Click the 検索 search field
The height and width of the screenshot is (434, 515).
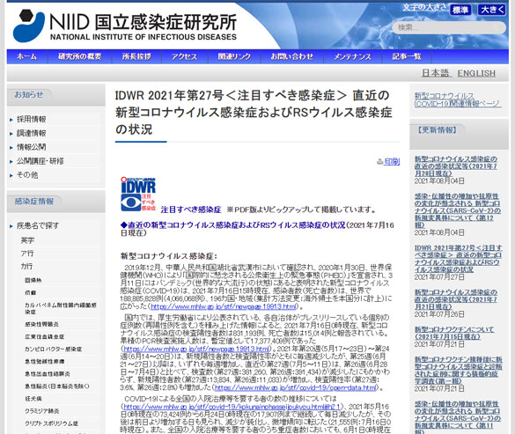(449, 27)
